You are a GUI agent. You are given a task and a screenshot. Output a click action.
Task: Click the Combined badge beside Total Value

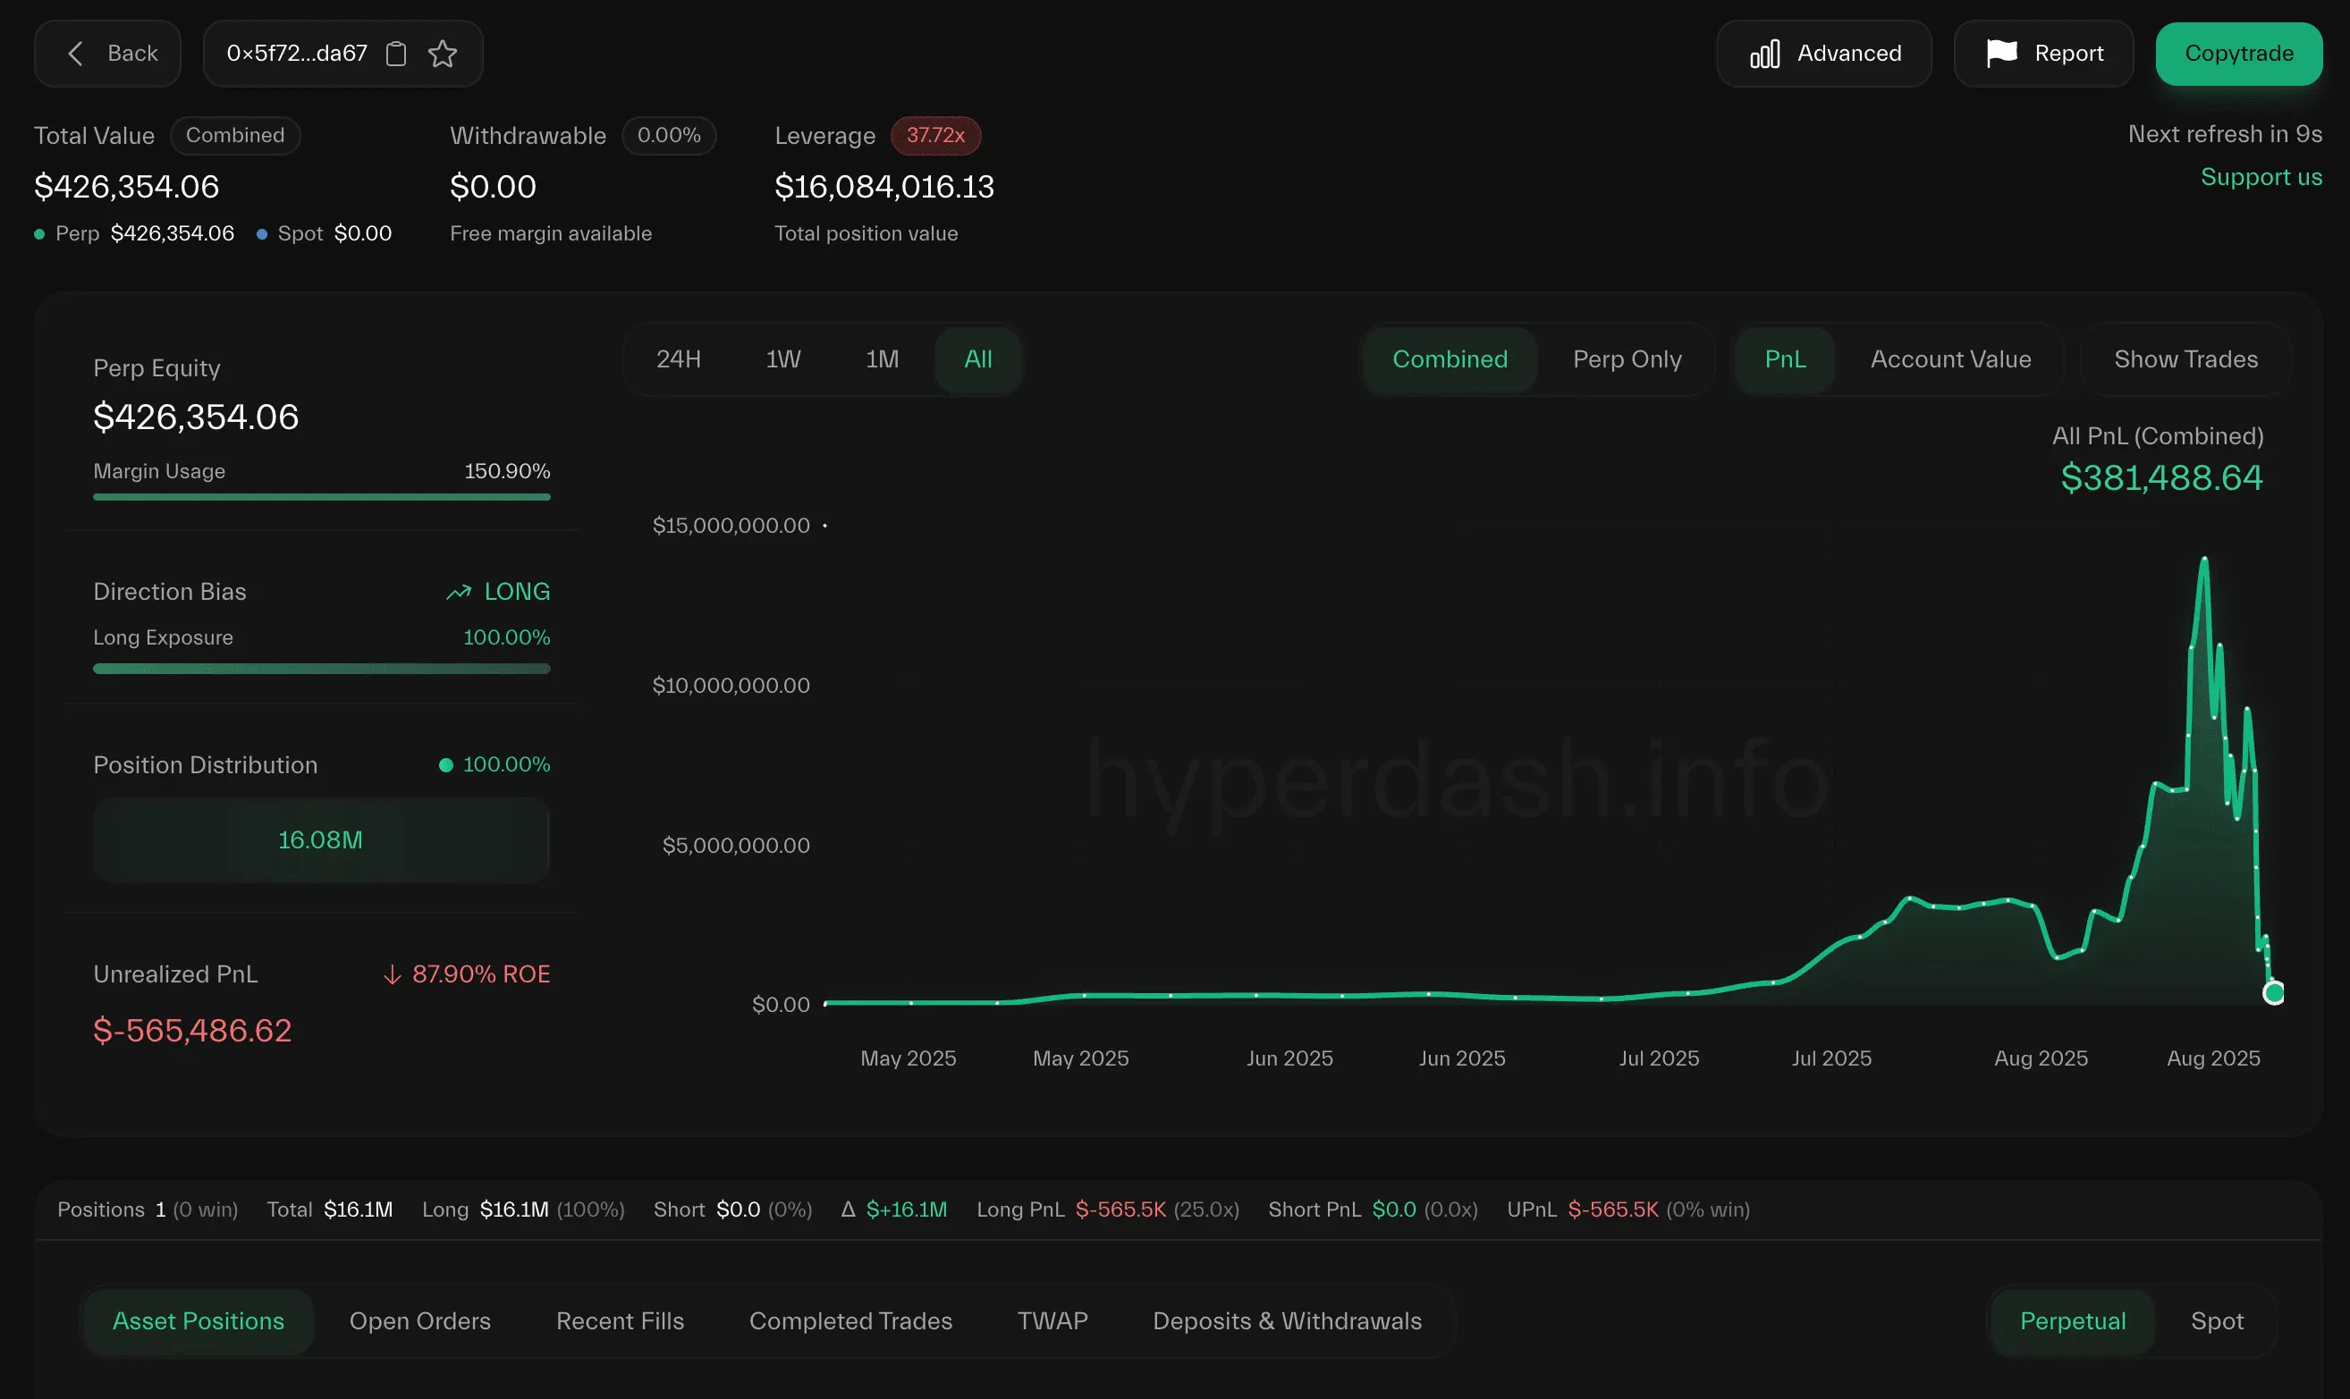click(235, 136)
